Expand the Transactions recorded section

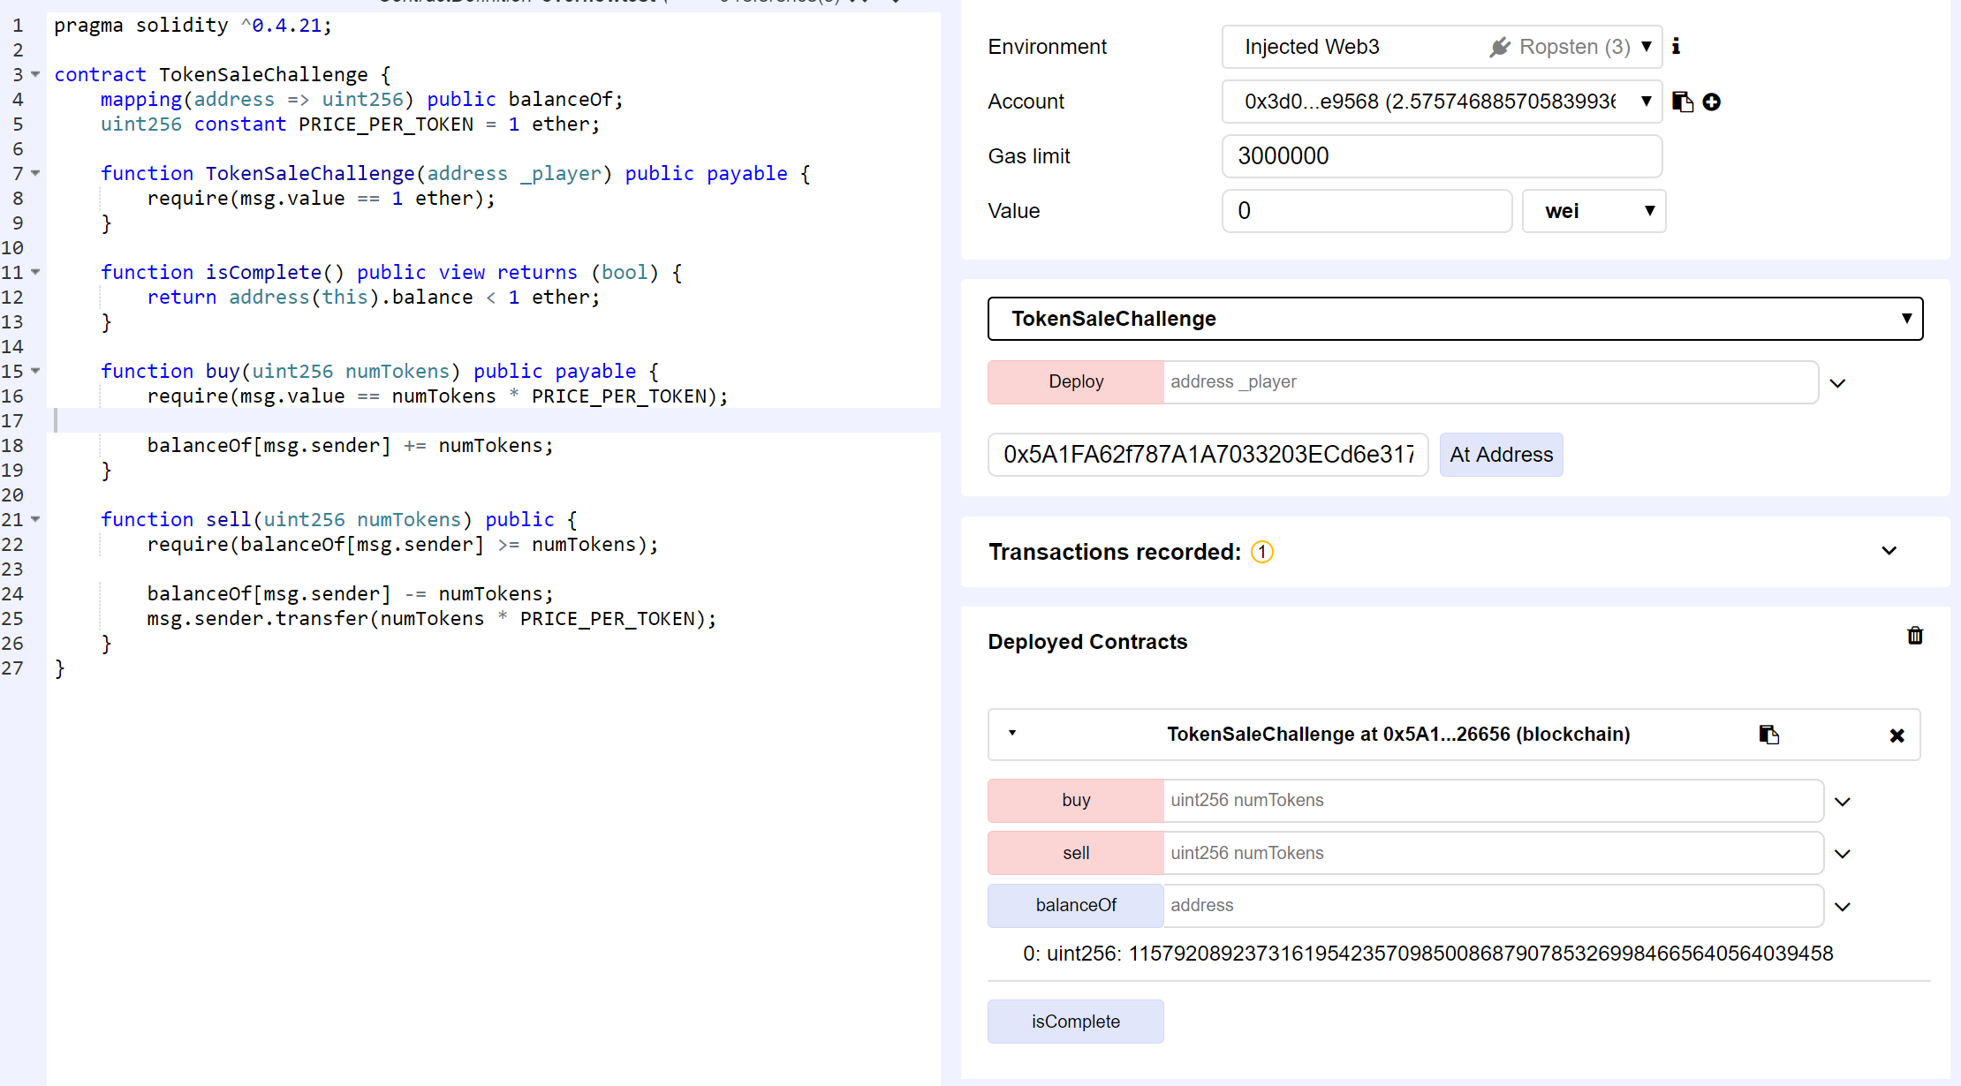pos(1889,551)
